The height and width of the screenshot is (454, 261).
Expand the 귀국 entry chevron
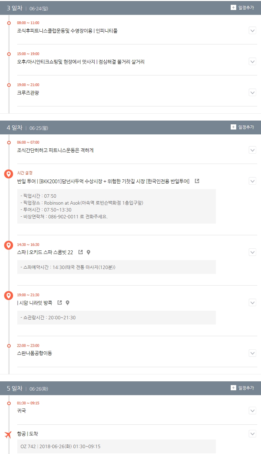(x=252, y=411)
